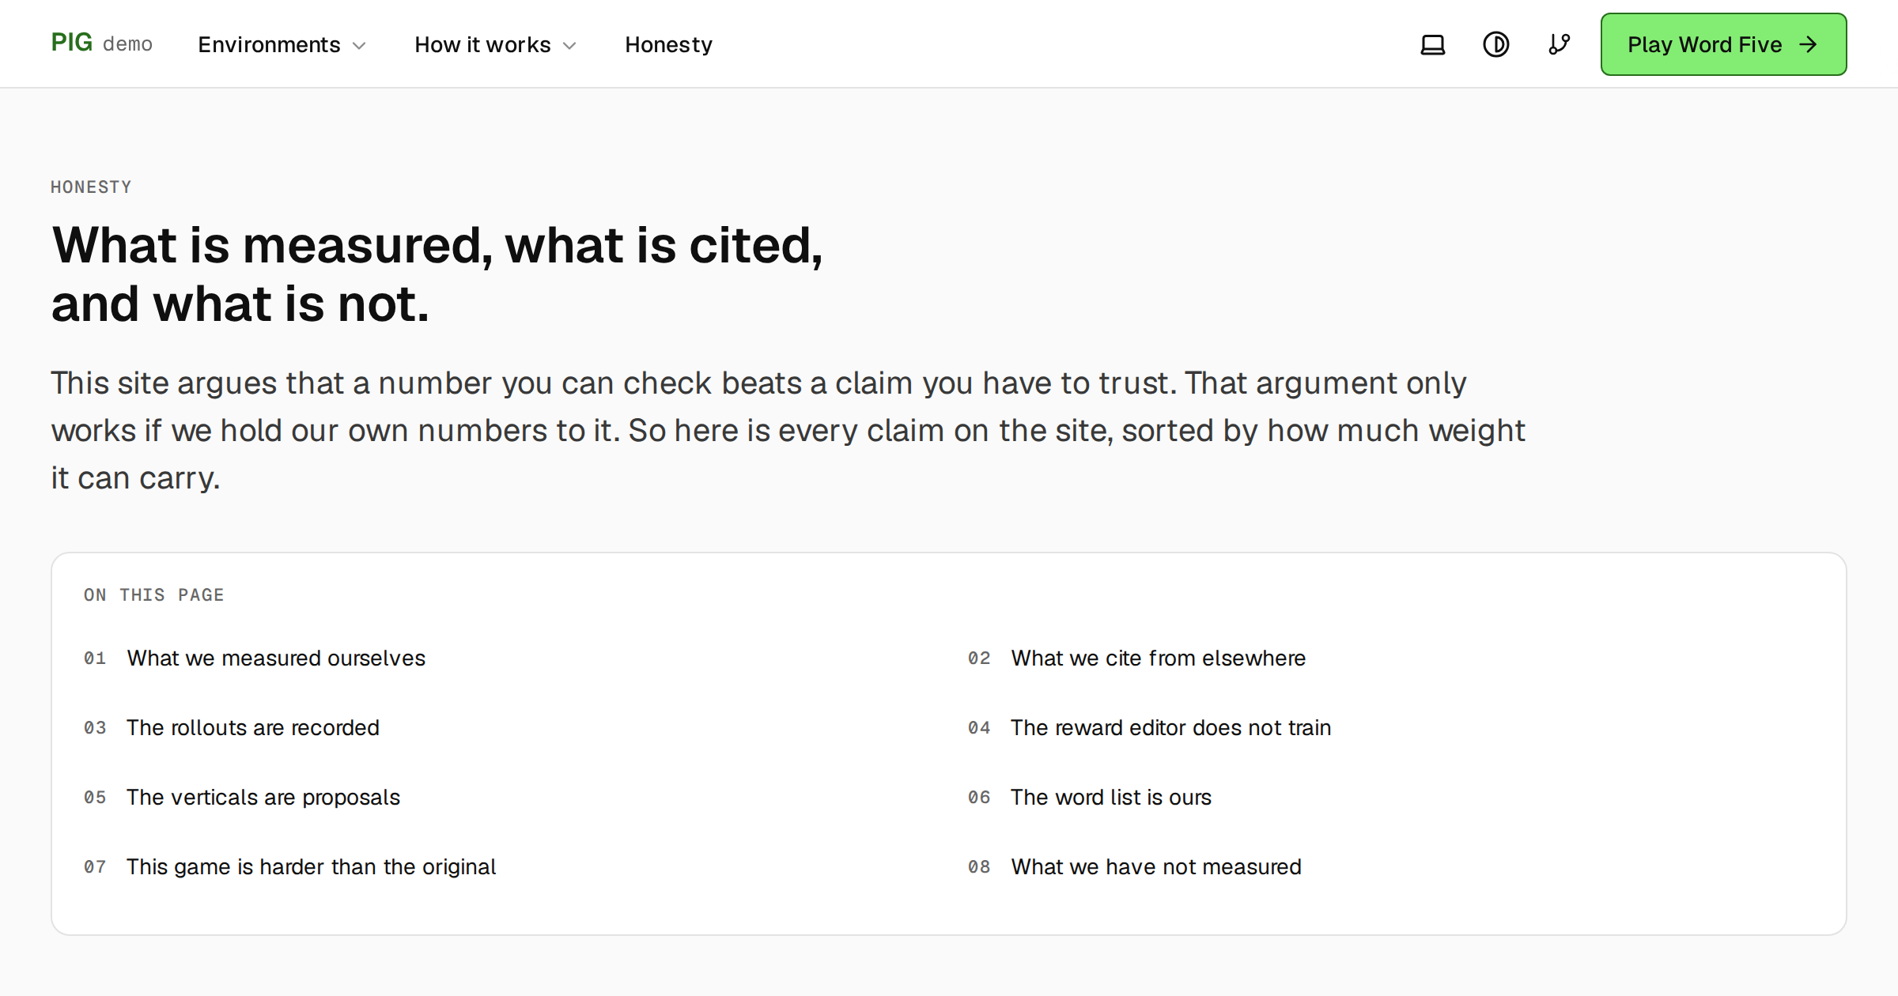This screenshot has height=996, width=1898.
Task: Click the 01 section number marker
Action: click(x=95, y=658)
